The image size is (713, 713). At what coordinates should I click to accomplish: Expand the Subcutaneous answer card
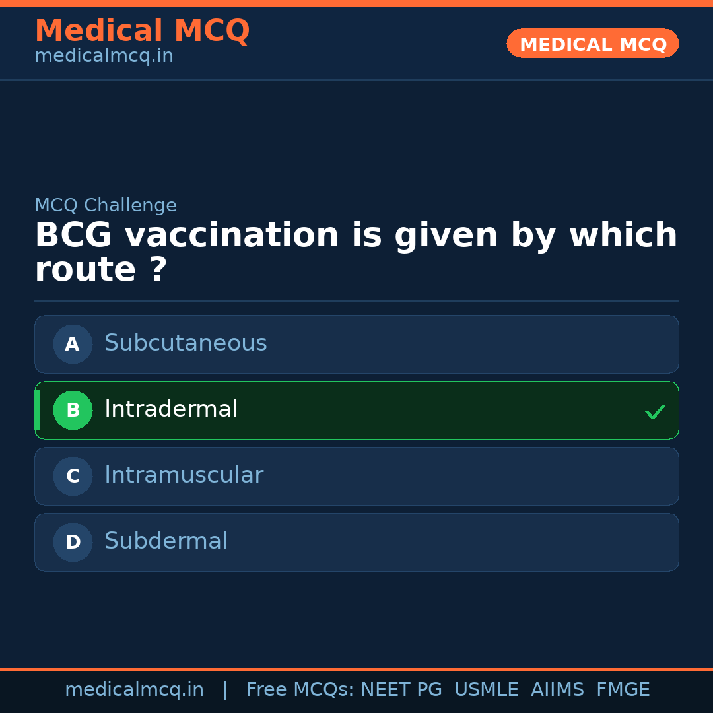pyautogui.click(x=356, y=344)
